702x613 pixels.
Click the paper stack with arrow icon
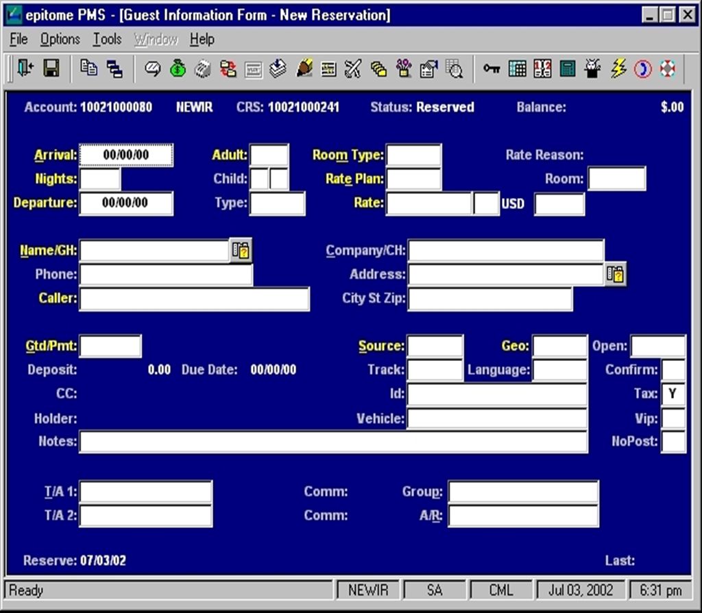(x=278, y=69)
